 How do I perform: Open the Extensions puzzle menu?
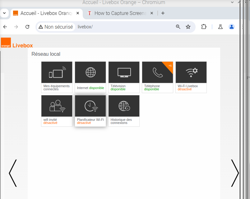(x=204, y=27)
